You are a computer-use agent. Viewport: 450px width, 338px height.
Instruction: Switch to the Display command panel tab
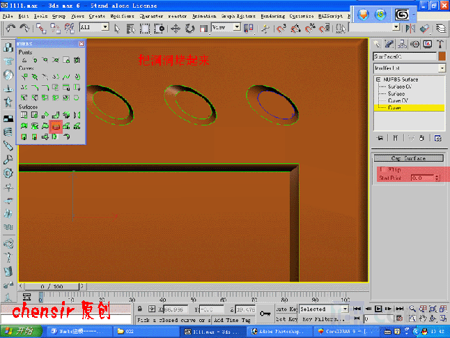coord(427,44)
